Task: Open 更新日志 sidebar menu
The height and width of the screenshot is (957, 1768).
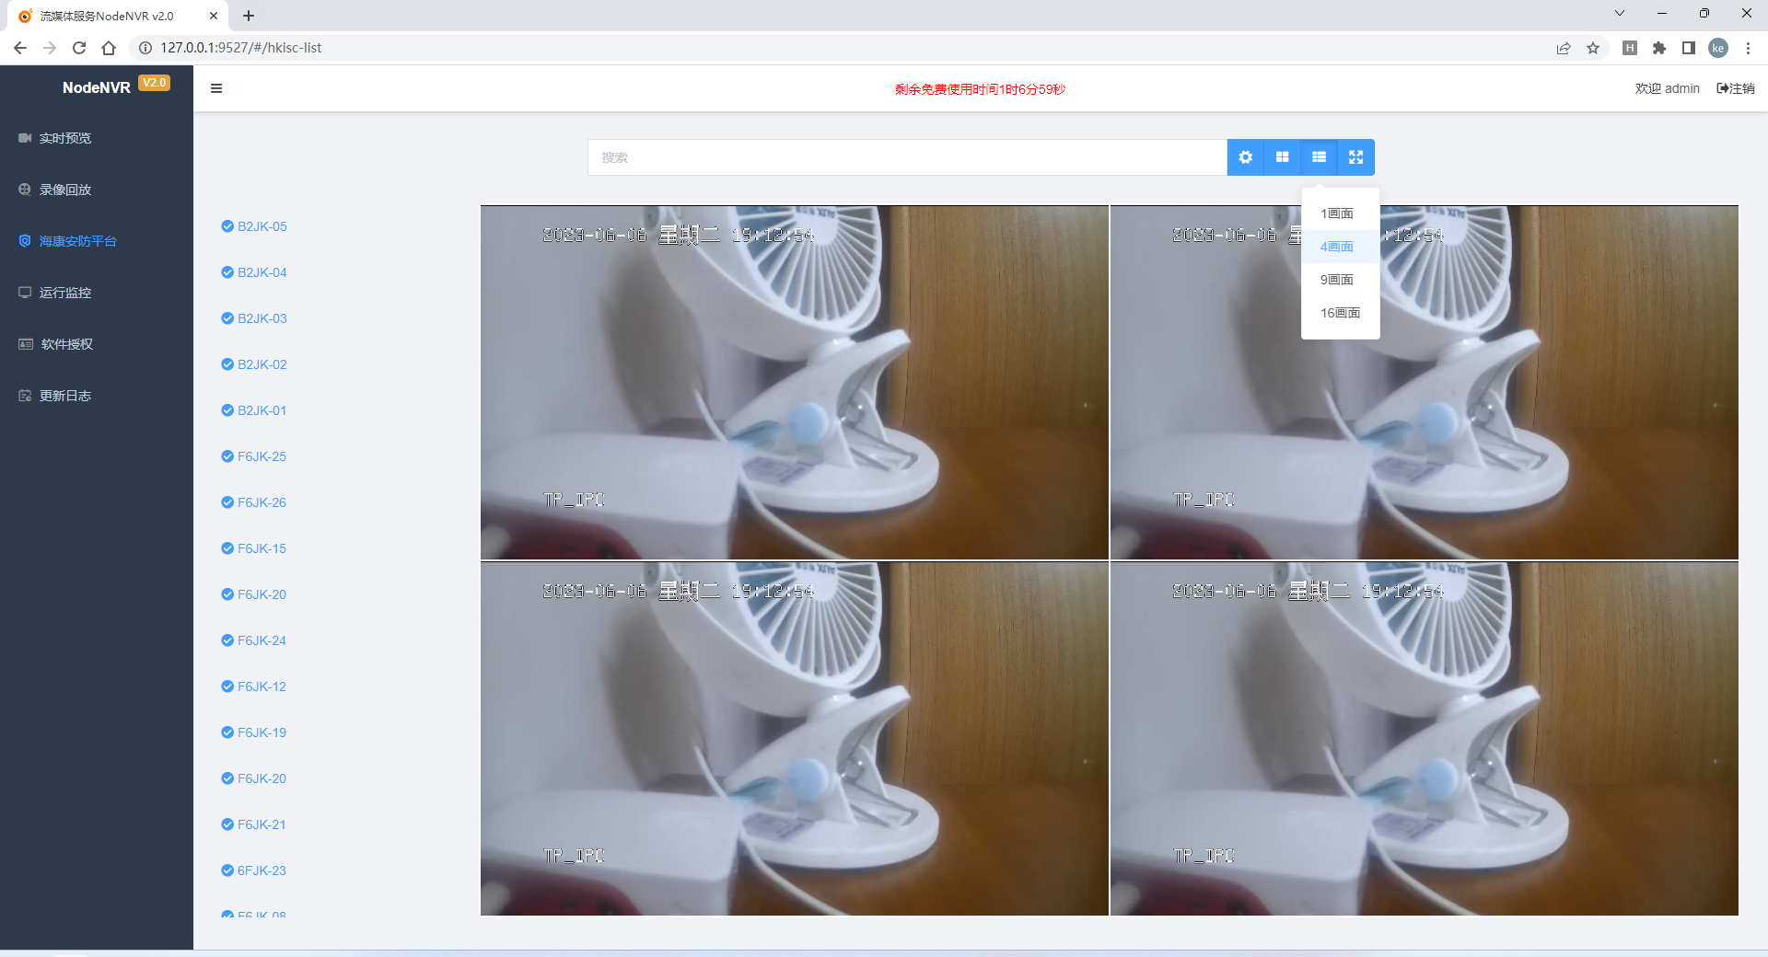Action: [x=97, y=396]
